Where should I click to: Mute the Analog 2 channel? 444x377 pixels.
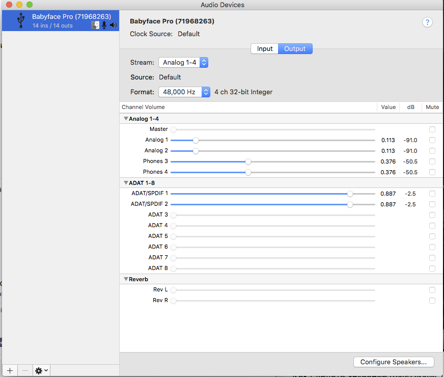(x=432, y=151)
